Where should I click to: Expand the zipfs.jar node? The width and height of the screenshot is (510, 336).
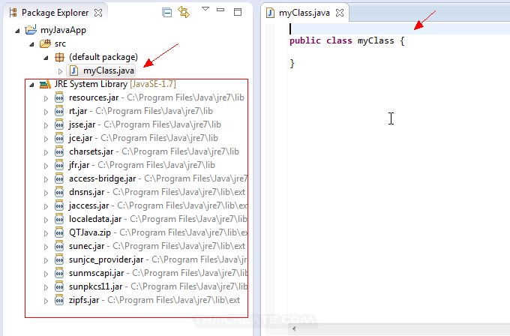pos(46,301)
